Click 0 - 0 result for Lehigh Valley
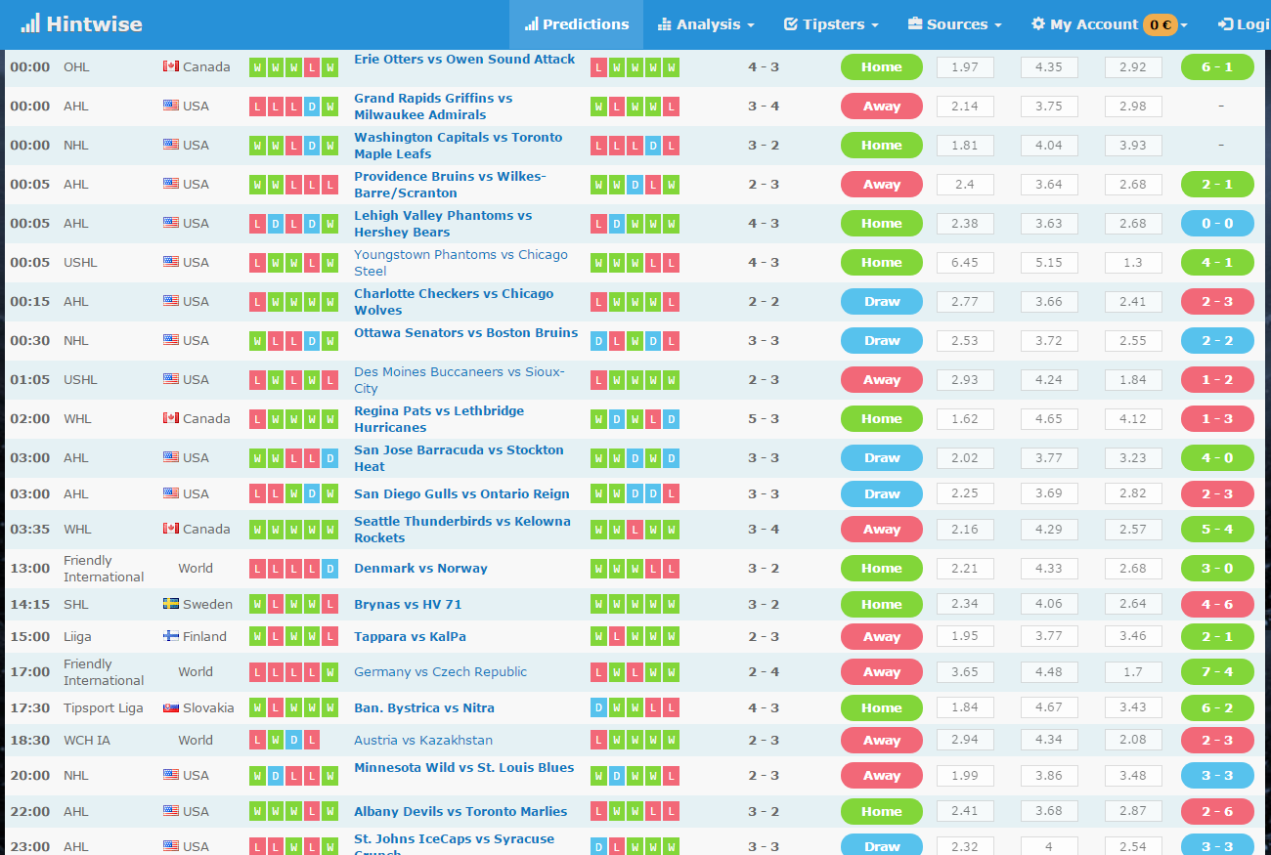1271x855 pixels. 1217,224
